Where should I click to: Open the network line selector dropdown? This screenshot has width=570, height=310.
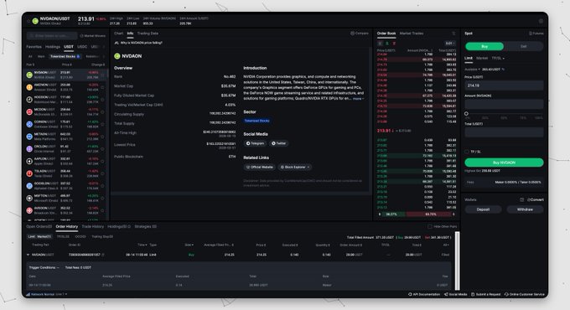(x=61, y=294)
